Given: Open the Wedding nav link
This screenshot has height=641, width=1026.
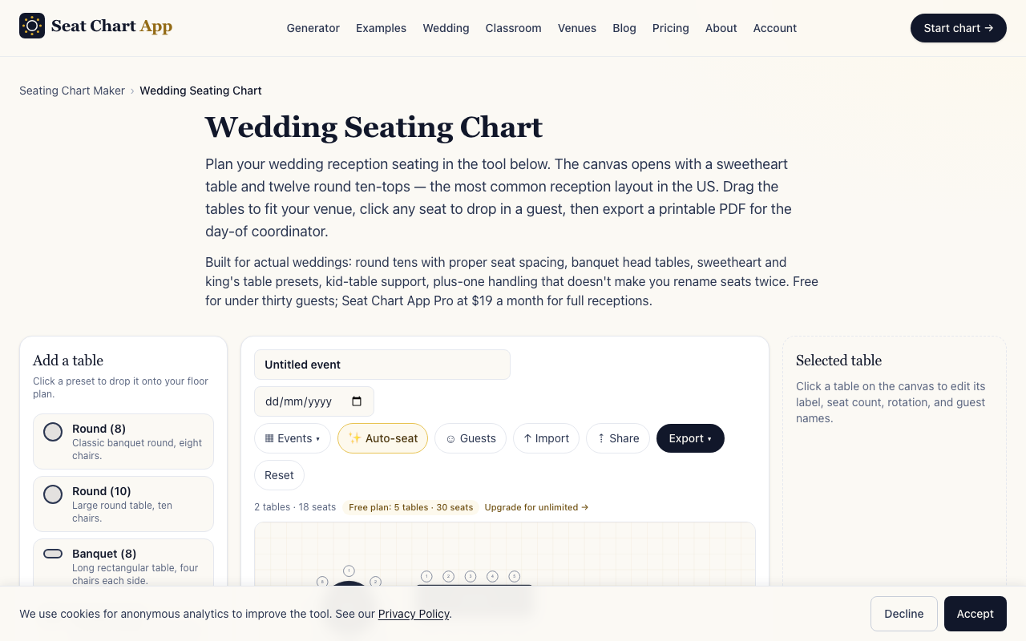Looking at the screenshot, I should point(446,28).
